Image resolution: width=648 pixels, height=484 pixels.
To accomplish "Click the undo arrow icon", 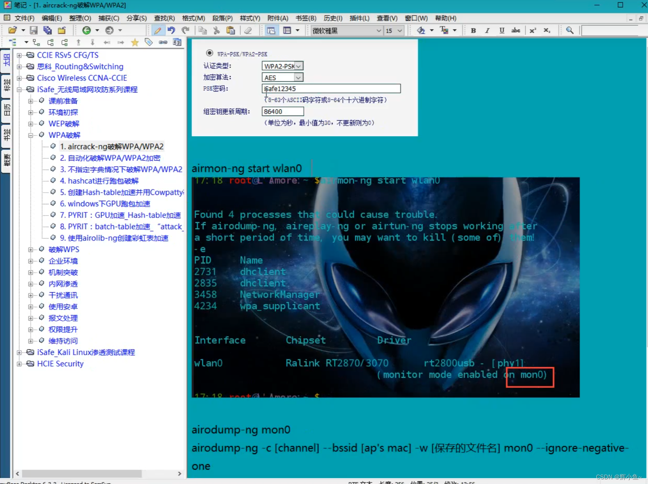I will 171,30.
